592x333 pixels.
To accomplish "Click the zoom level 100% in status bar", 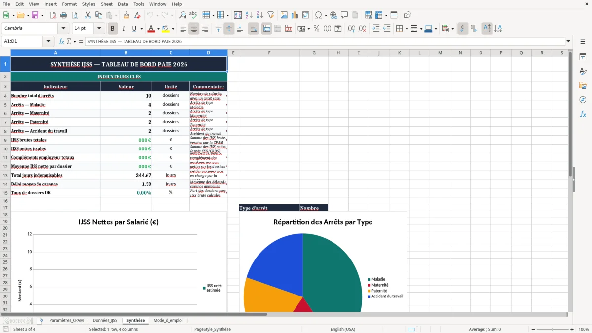I will point(584,329).
